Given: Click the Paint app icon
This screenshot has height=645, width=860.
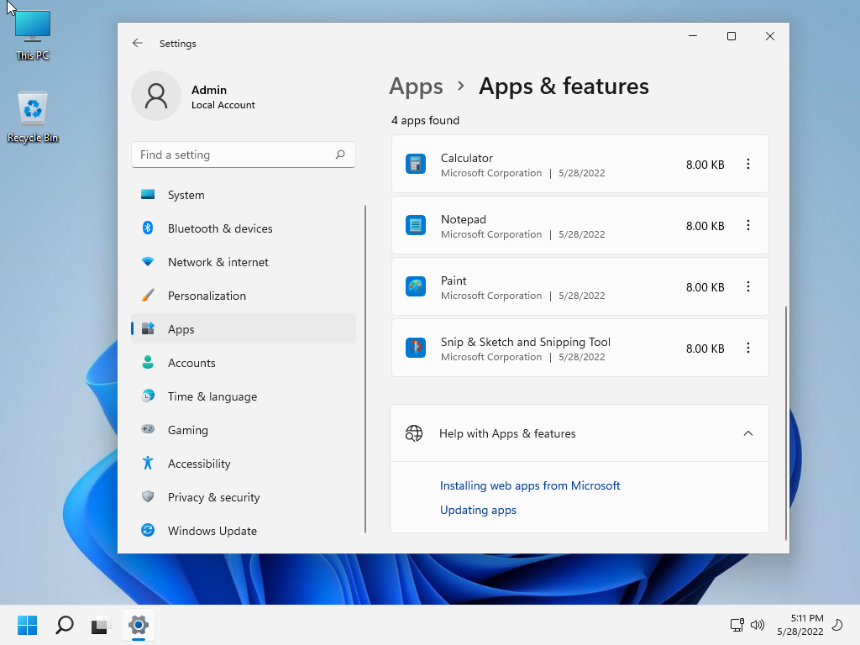Looking at the screenshot, I should [x=416, y=286].
